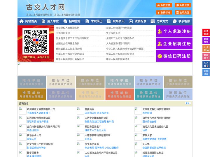Screen dimensions: 210x157
Task: Click the company logo for 柳蔓商店
Action: [80, 111]
